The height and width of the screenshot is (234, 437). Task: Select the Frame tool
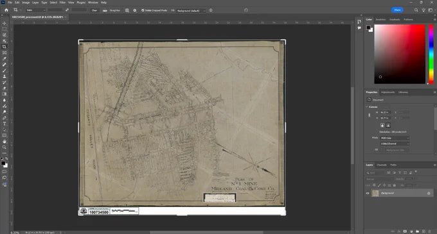point(4,53)
